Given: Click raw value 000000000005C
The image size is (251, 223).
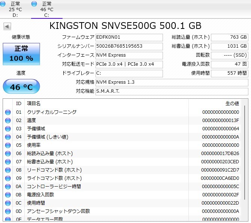Looking at the screenshot, I should click(x=220, y=187).
